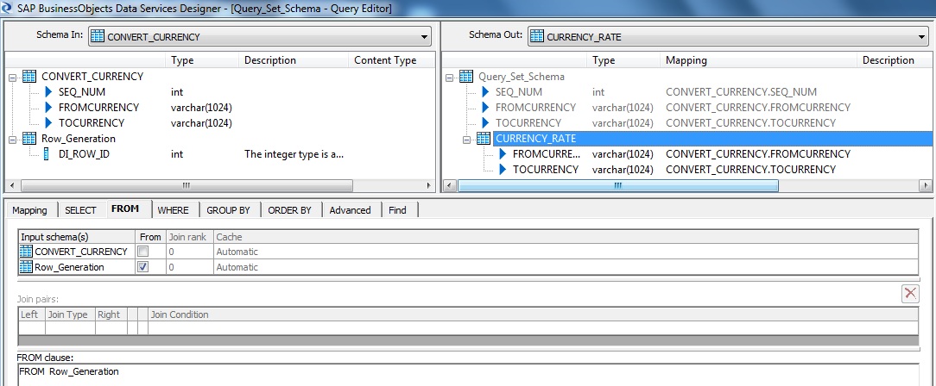Image resolution: width=936 pixels, height=386 pixels.
Task: Click the Join Condition column header
Action: [x=533, y=314]
